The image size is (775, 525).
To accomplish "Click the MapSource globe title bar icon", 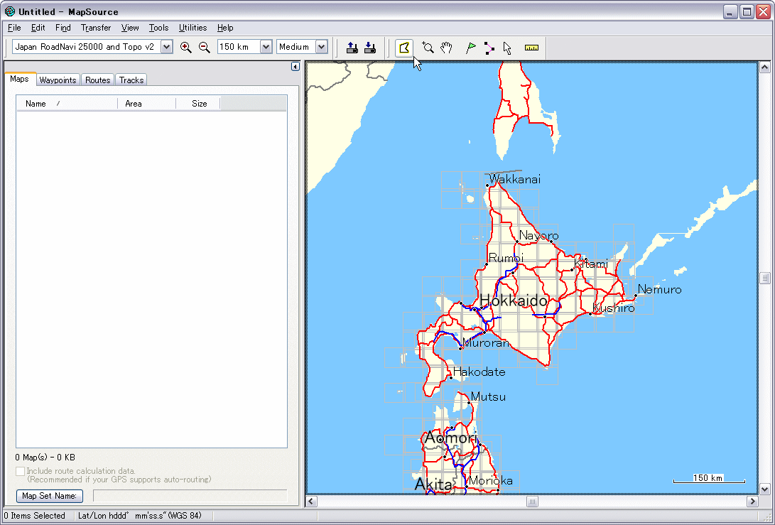I will [9, 11].
